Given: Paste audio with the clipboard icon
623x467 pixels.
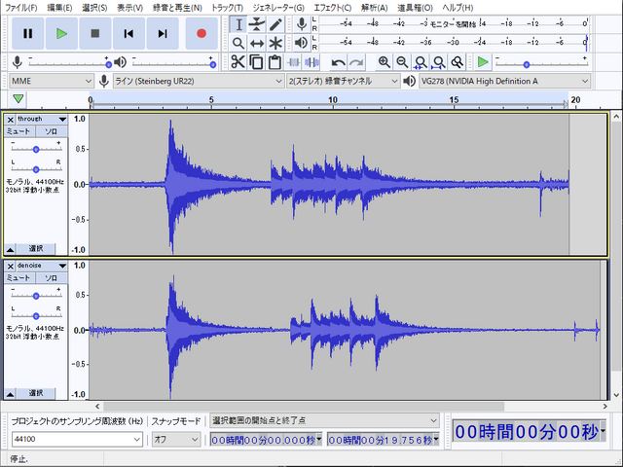Looking at the screenshot, I should (x=275, y=62).
